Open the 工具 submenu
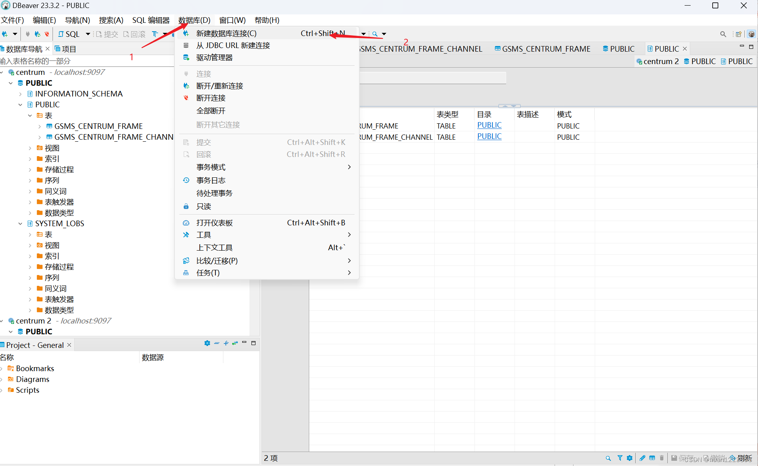This screenshot has width=758, height=466. pyautogui.click(x=267, y=235)
